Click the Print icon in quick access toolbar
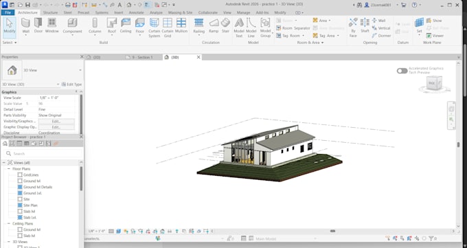The height and width of the screenshot is (248, 467). (68, 5)
